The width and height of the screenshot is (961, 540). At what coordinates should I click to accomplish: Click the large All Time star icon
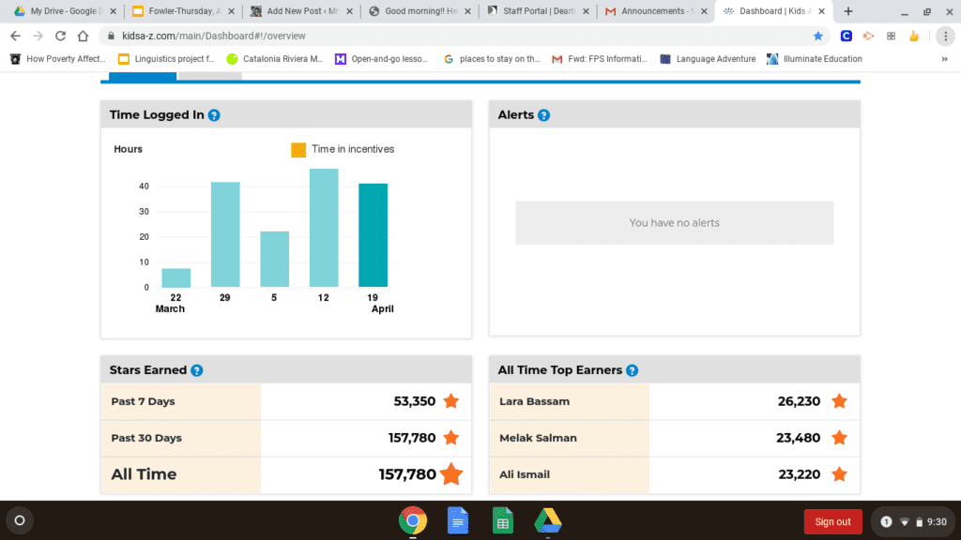click(451, 473)
